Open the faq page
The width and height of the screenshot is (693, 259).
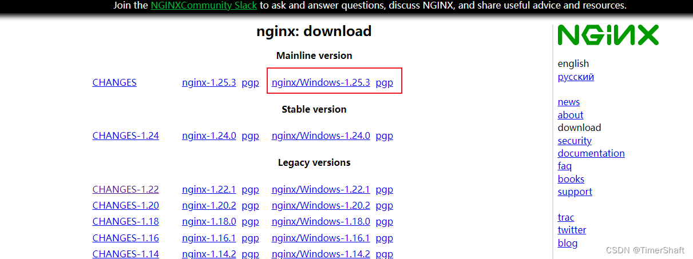(565, 166)
